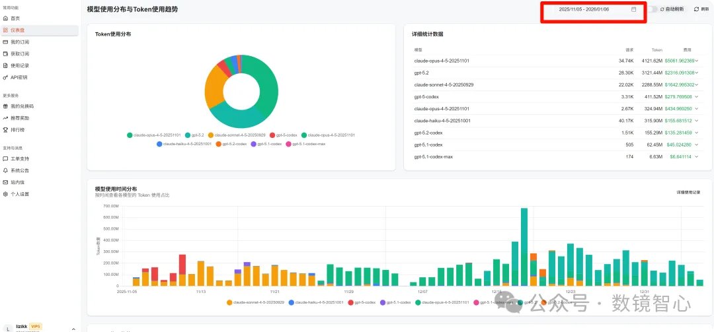Open 我的订阅 card icon entry
Screen dimensions: 714x332
click(5, 42)
